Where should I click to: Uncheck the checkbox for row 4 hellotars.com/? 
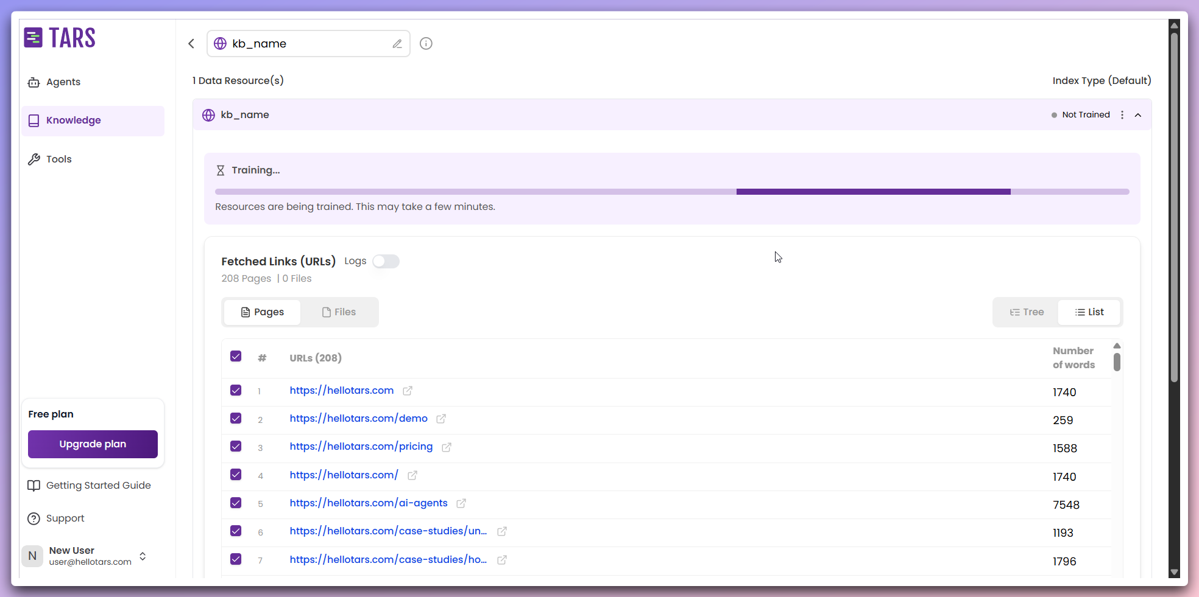pos(236,475)
